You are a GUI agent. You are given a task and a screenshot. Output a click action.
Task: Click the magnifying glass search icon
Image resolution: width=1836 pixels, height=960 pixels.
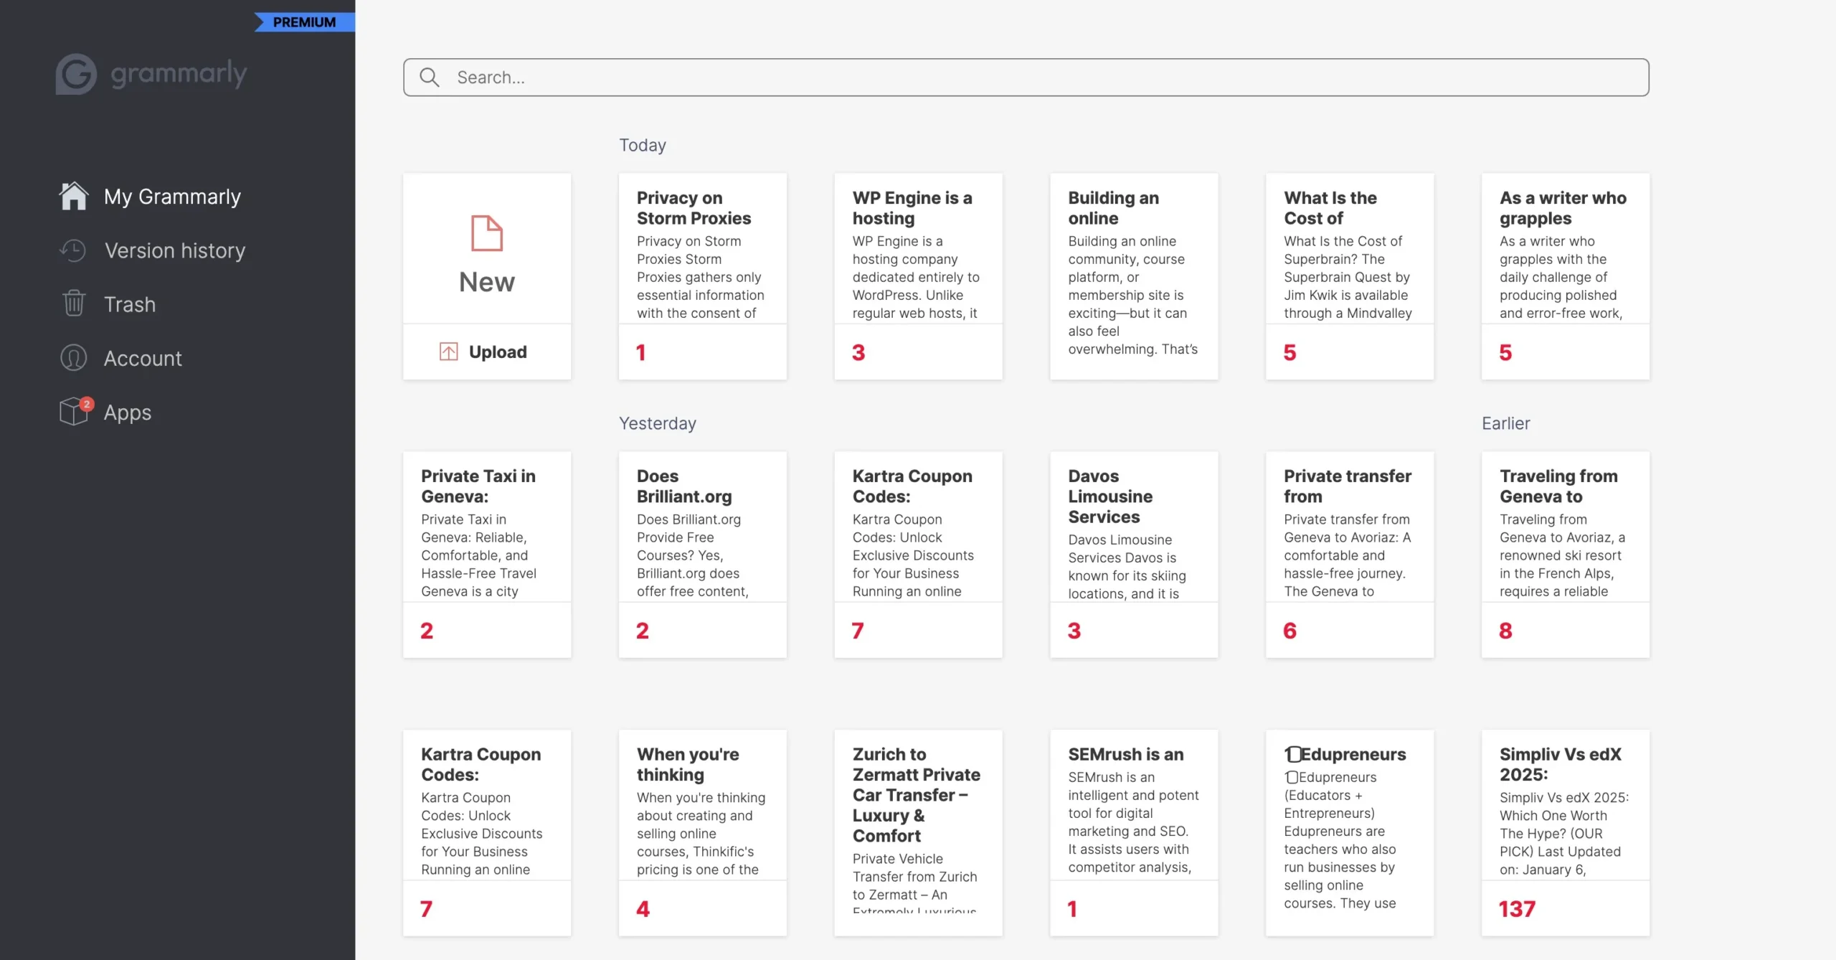point(429,77)
